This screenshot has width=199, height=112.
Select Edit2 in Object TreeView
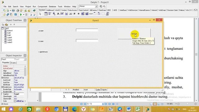coord(9,35)
